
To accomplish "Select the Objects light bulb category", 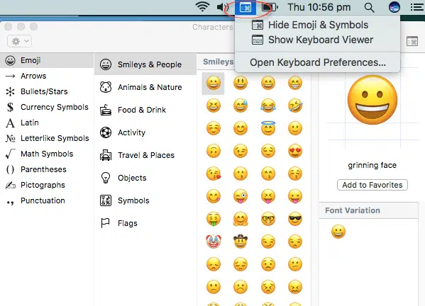I will pos(145,178).
